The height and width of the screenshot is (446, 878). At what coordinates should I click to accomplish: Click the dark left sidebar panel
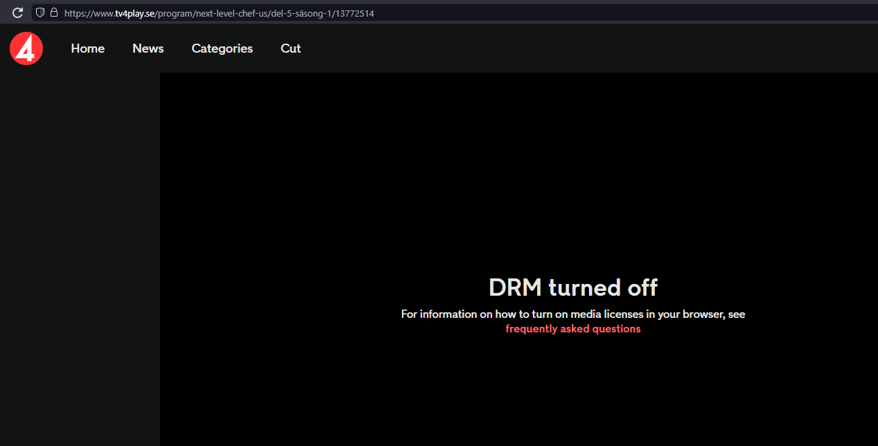[x=80, y=277]
